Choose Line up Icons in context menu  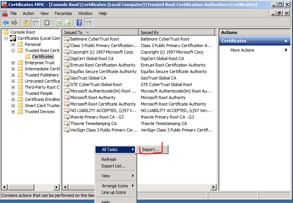pos(115,192)
